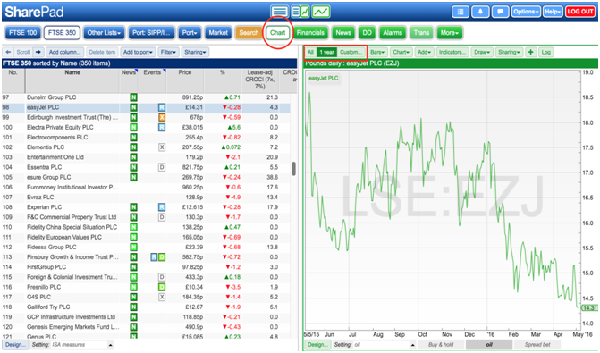
Task: Expand the Other Lists dropdown
Action: [x=104, y=33]
